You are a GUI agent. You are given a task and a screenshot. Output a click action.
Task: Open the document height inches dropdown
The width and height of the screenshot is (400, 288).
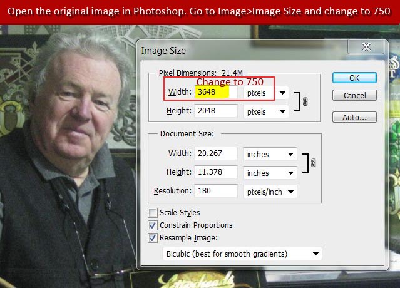pyautogui.click(x=270, y=173)
